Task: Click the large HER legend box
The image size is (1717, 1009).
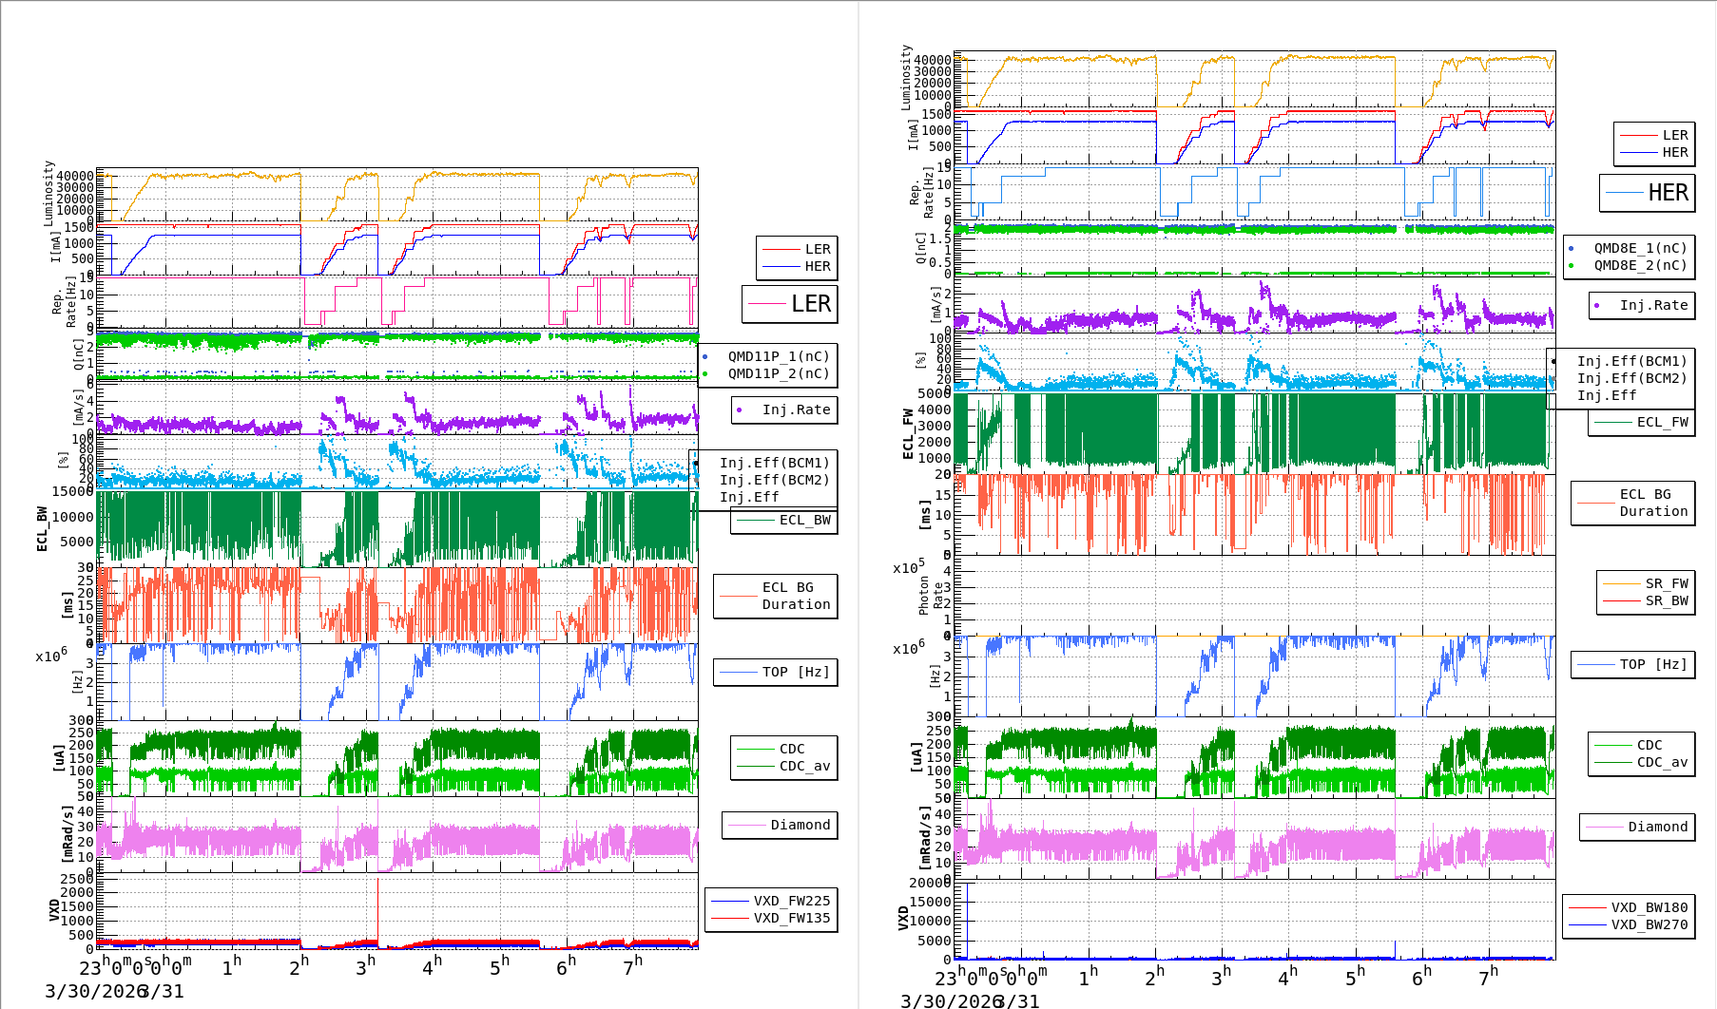Action: [x=1647, y=193]
